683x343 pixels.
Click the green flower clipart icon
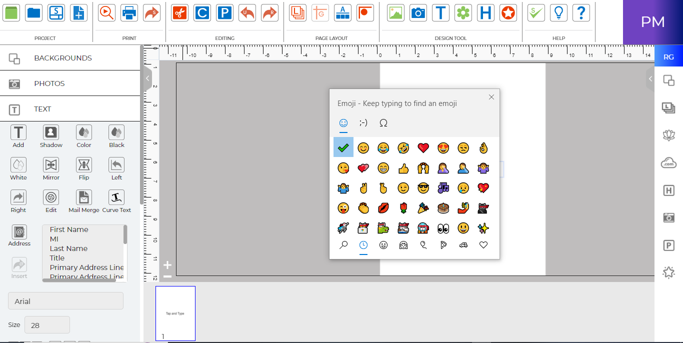point(463,12)
